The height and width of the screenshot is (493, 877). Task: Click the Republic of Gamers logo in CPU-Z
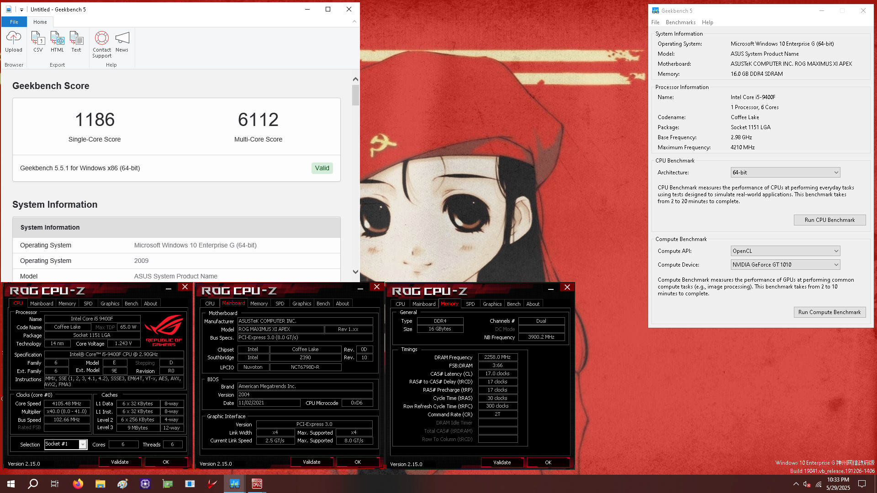[x=164, y=330]
